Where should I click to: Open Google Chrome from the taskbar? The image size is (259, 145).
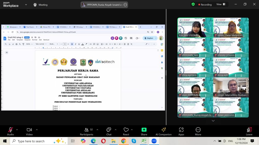pyautogui.click(x=123, y=141)
